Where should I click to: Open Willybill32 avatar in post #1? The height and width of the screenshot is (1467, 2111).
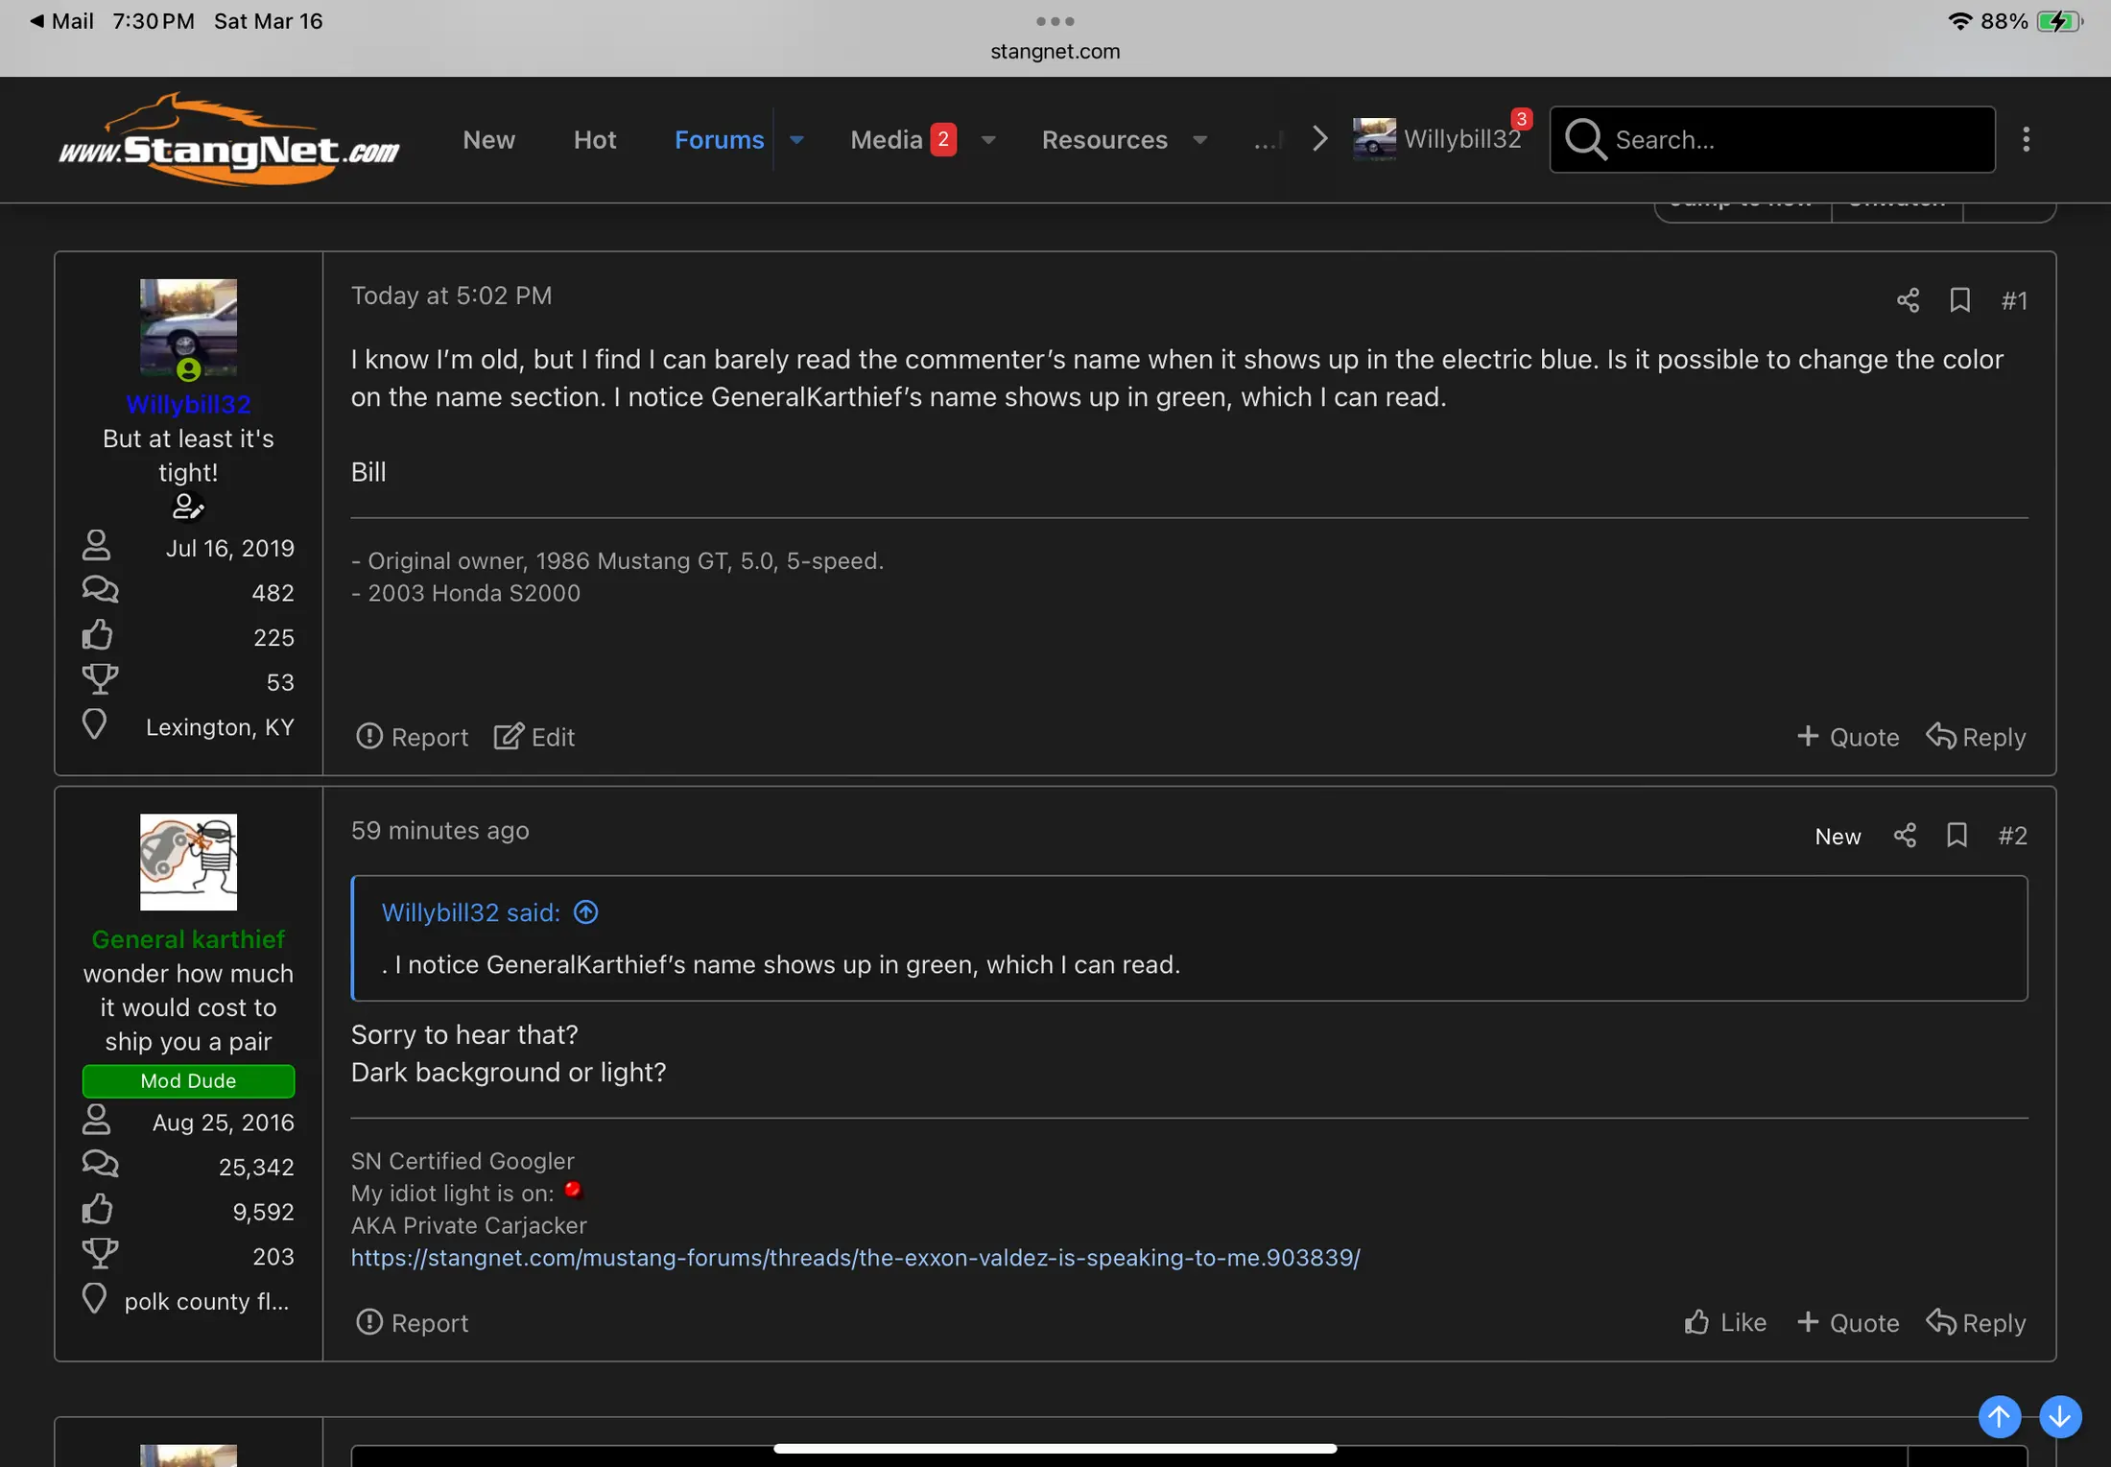[x=188, y=327]
